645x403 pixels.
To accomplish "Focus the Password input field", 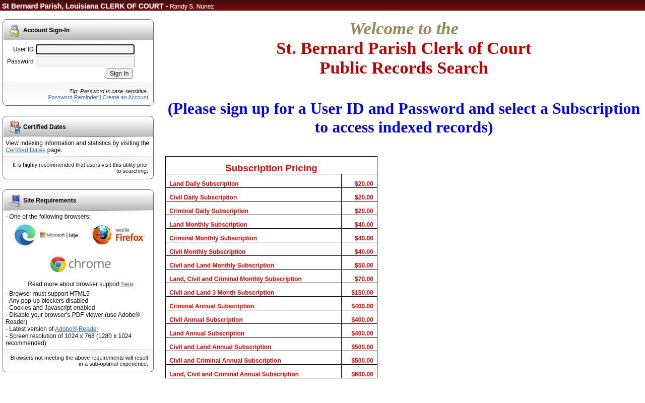I will coord(85,61).
